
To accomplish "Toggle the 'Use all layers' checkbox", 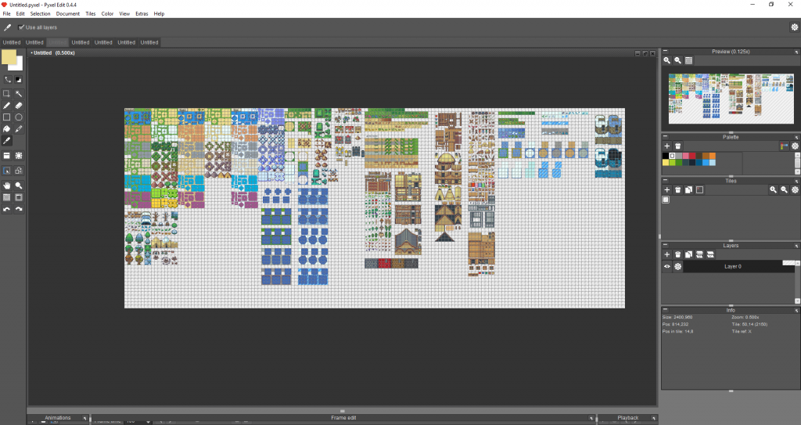I will [22, 27].
